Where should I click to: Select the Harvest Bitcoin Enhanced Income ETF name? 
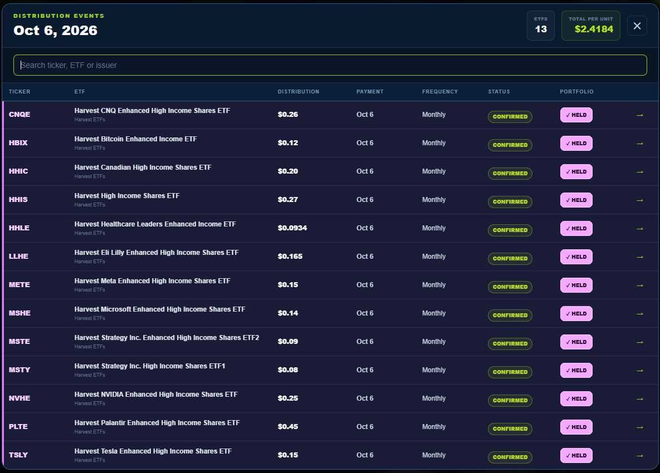135,139
